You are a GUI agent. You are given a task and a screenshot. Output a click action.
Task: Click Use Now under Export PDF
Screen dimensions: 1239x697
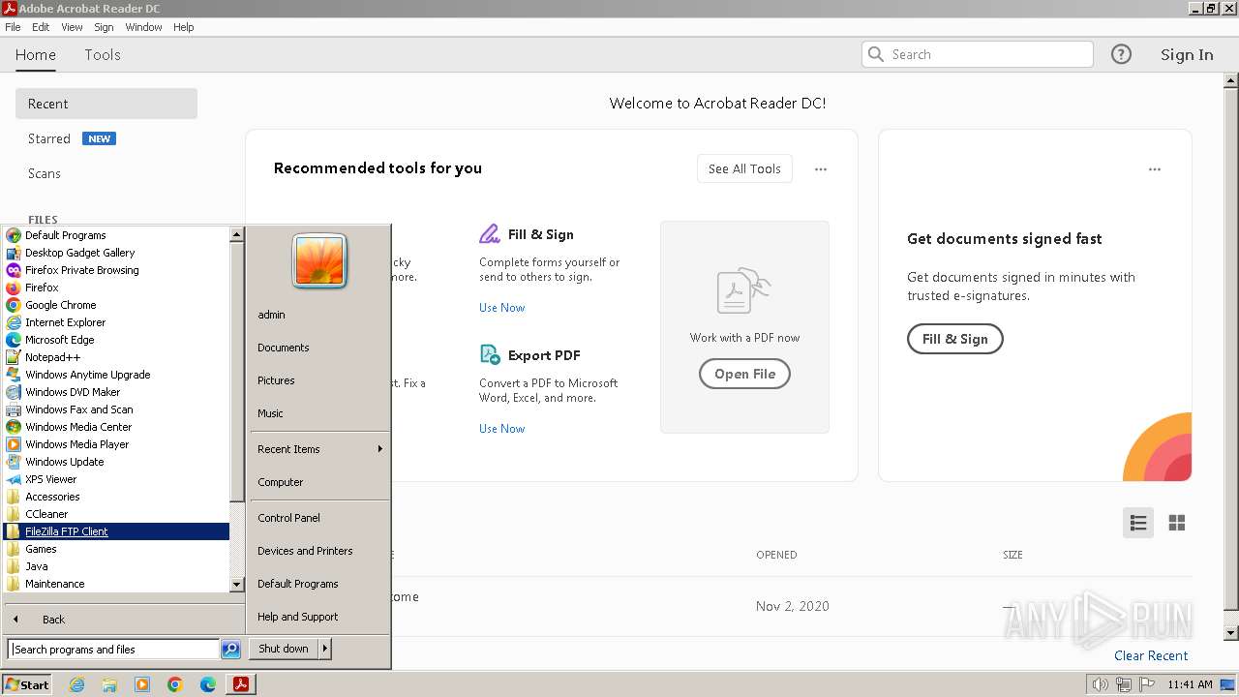502,429
